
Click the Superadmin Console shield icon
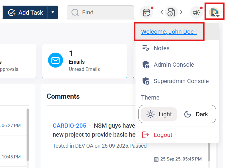[146, 81]
